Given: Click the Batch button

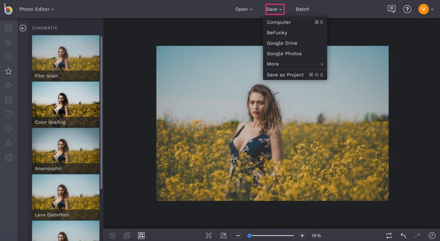Looking at the screenshot, I should [x=302, y=9].
